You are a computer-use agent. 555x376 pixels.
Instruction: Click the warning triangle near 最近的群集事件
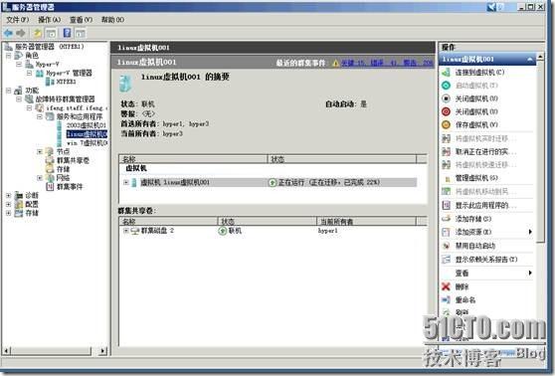335,64
